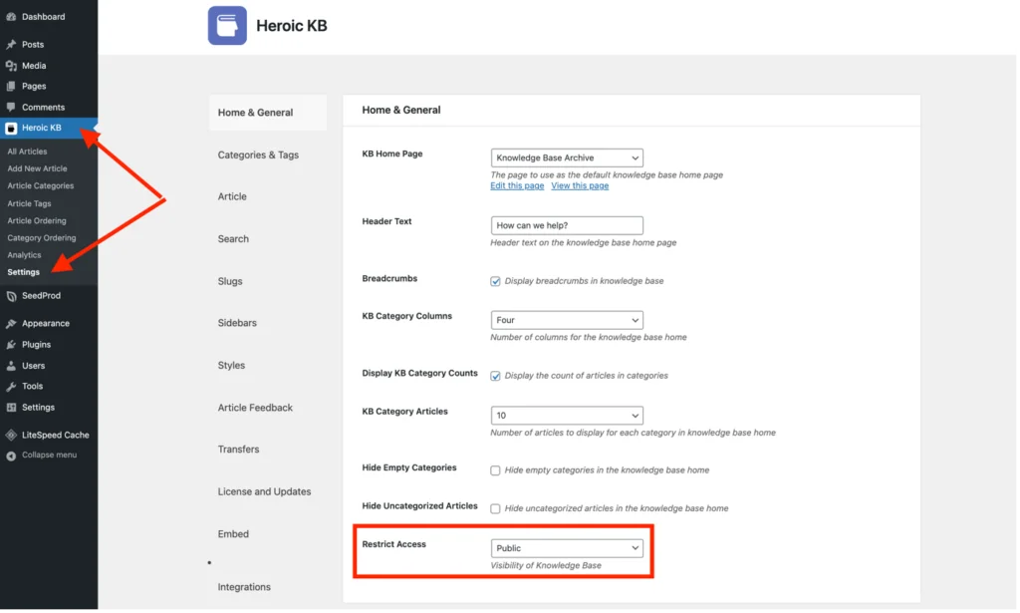Click the Posts pushpin icon
This screenshot has height=613, width=1020.
(x=11, y=44)
